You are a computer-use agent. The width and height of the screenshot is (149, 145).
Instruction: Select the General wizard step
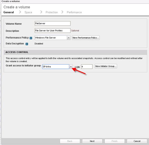tap(9, 12)
